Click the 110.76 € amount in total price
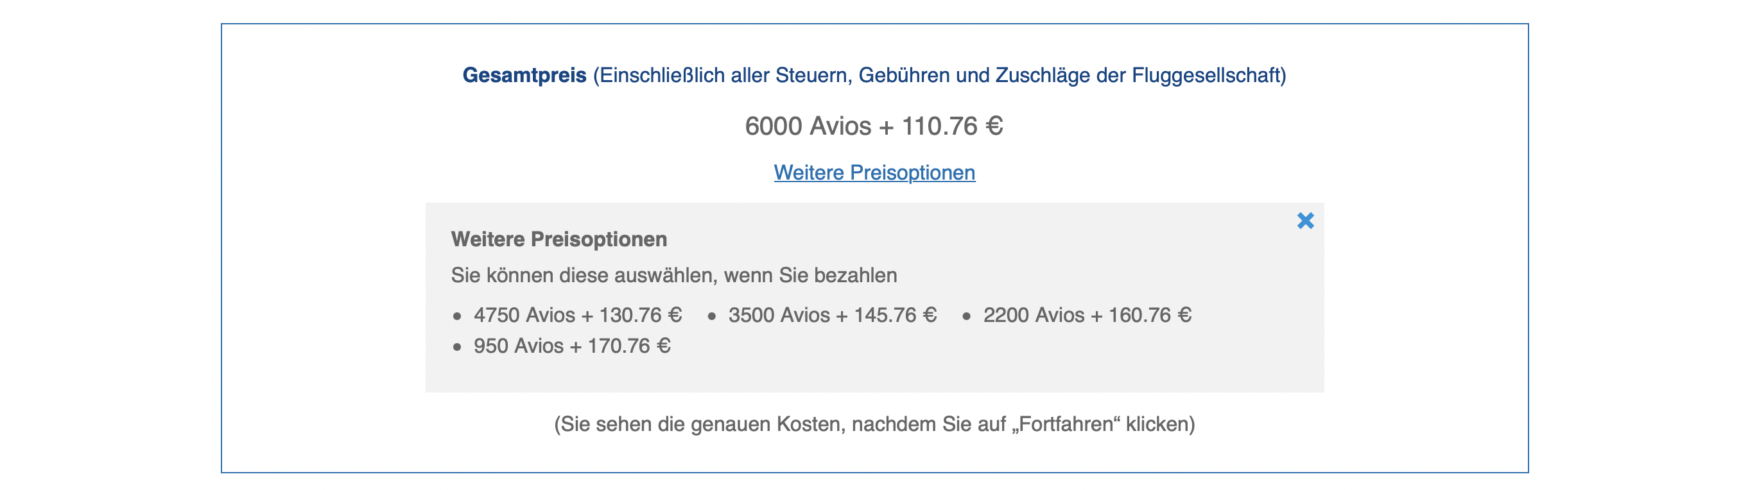The height and width of the screenshot is (490, 1750). (x=952, y=126)
